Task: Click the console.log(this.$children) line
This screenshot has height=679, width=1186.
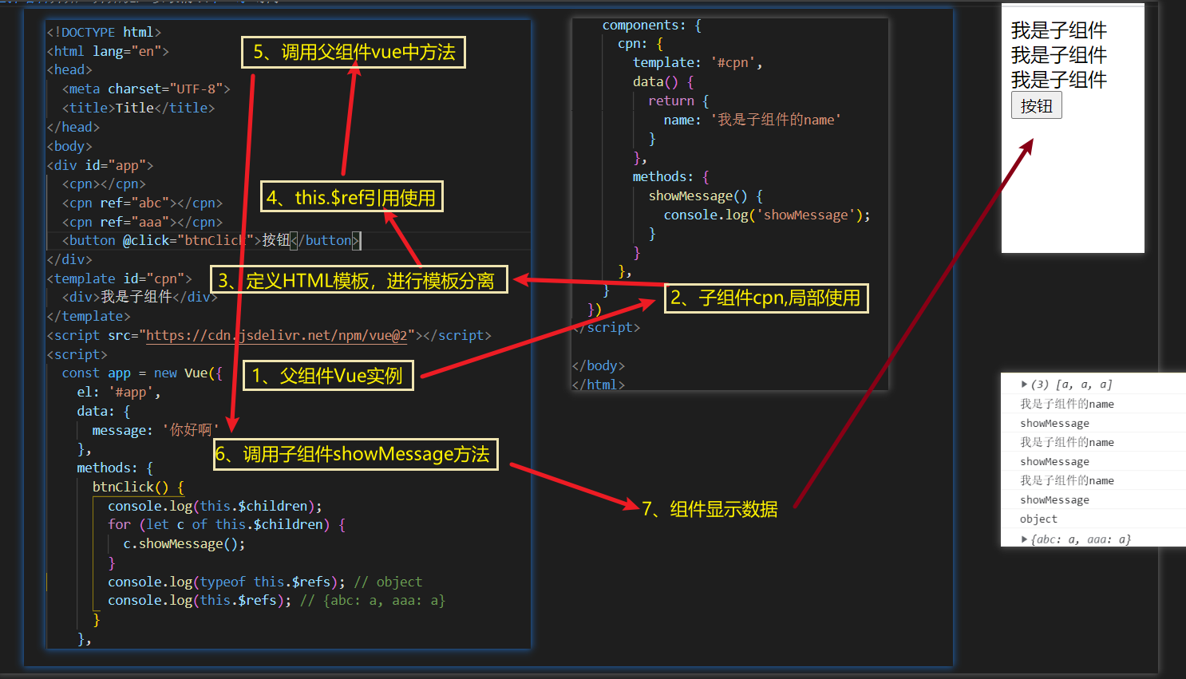Action: (215, 506)
